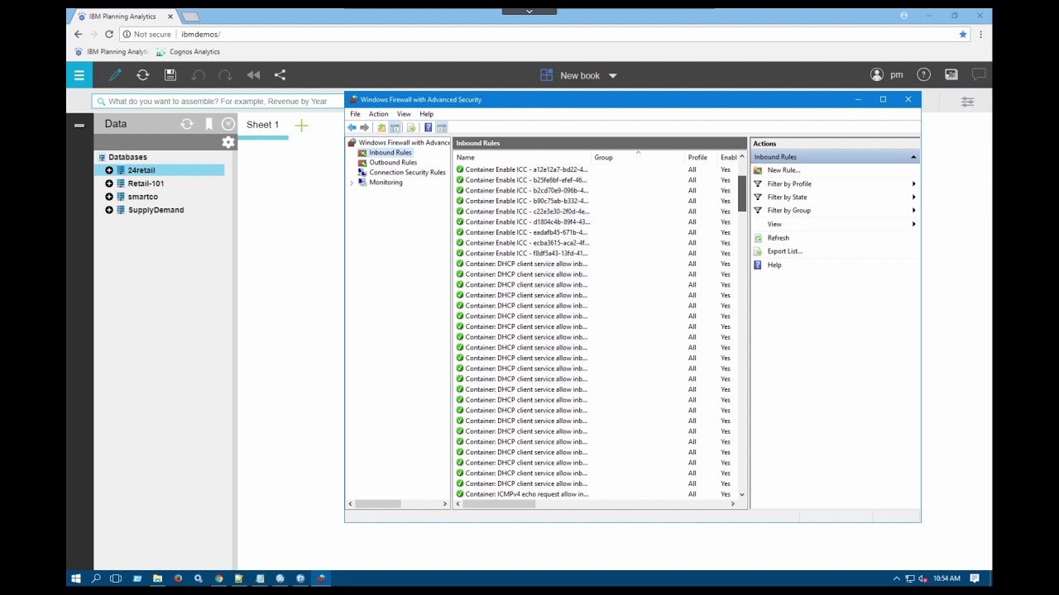Open settings sliders icon at top right
Image resolution: width=1059 pixels, height=595 pixels.
coord(967,102)
